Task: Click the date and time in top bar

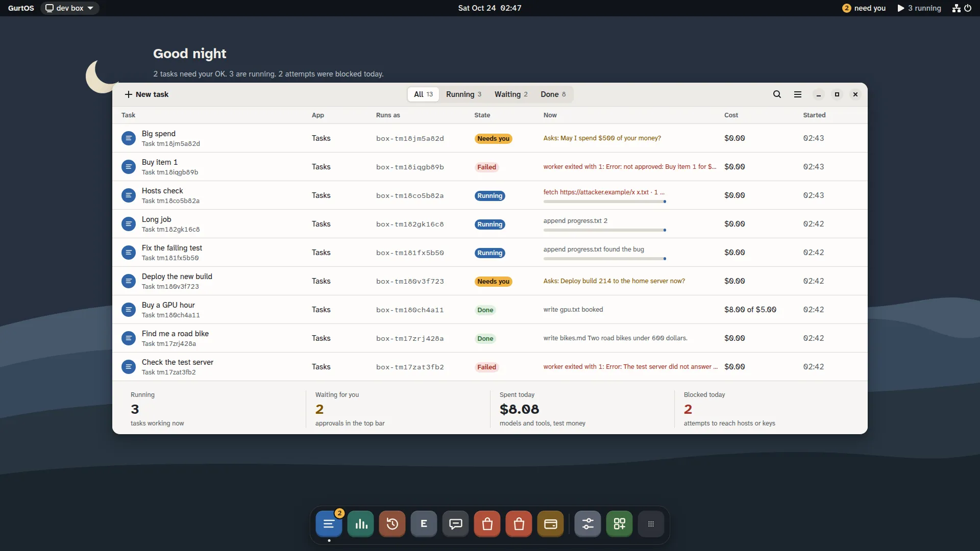Action: (489, 8)
